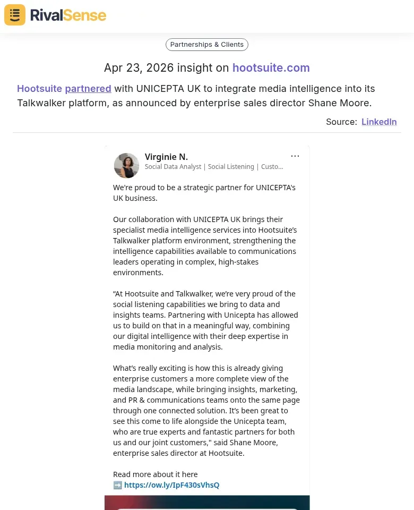Click the first paragraph about UNICEPTA's UK business
Screen dimensions: 414x510
[x=204, y=192]
